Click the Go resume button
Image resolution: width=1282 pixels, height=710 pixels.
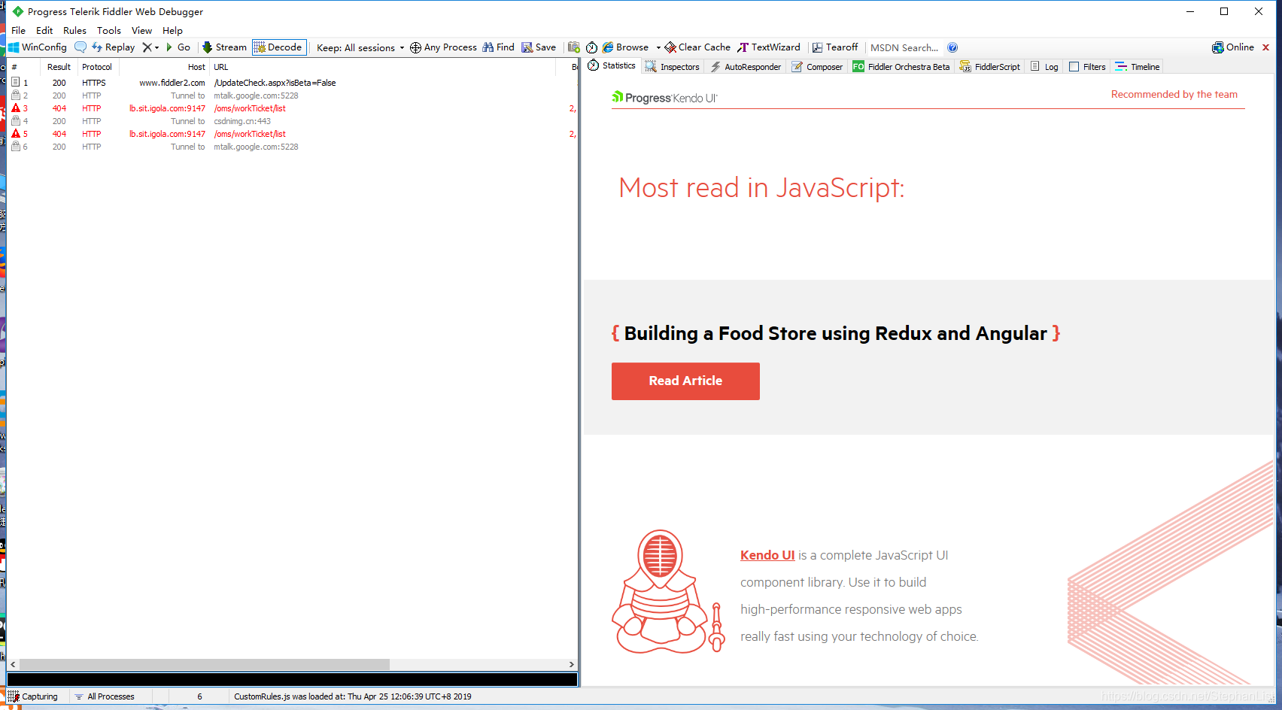pyautogui.click(x=178, y=47)
